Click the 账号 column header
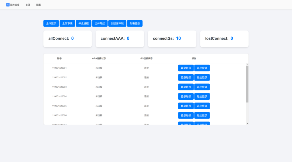 tap(59, 58)
